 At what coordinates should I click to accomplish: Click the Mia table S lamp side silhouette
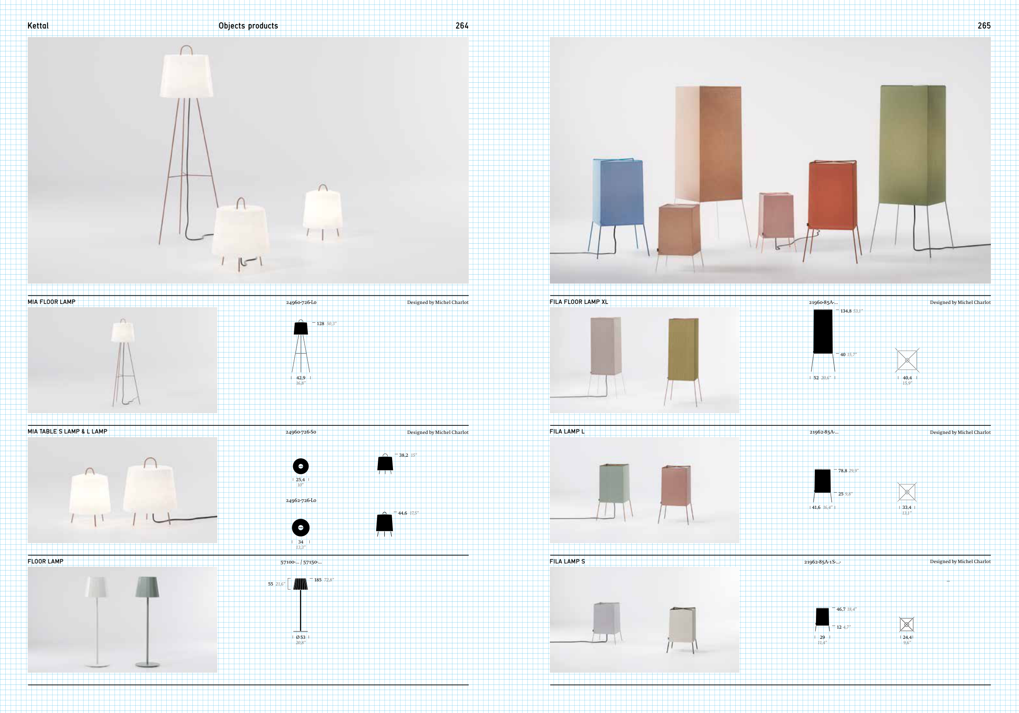tap(385, 464)
